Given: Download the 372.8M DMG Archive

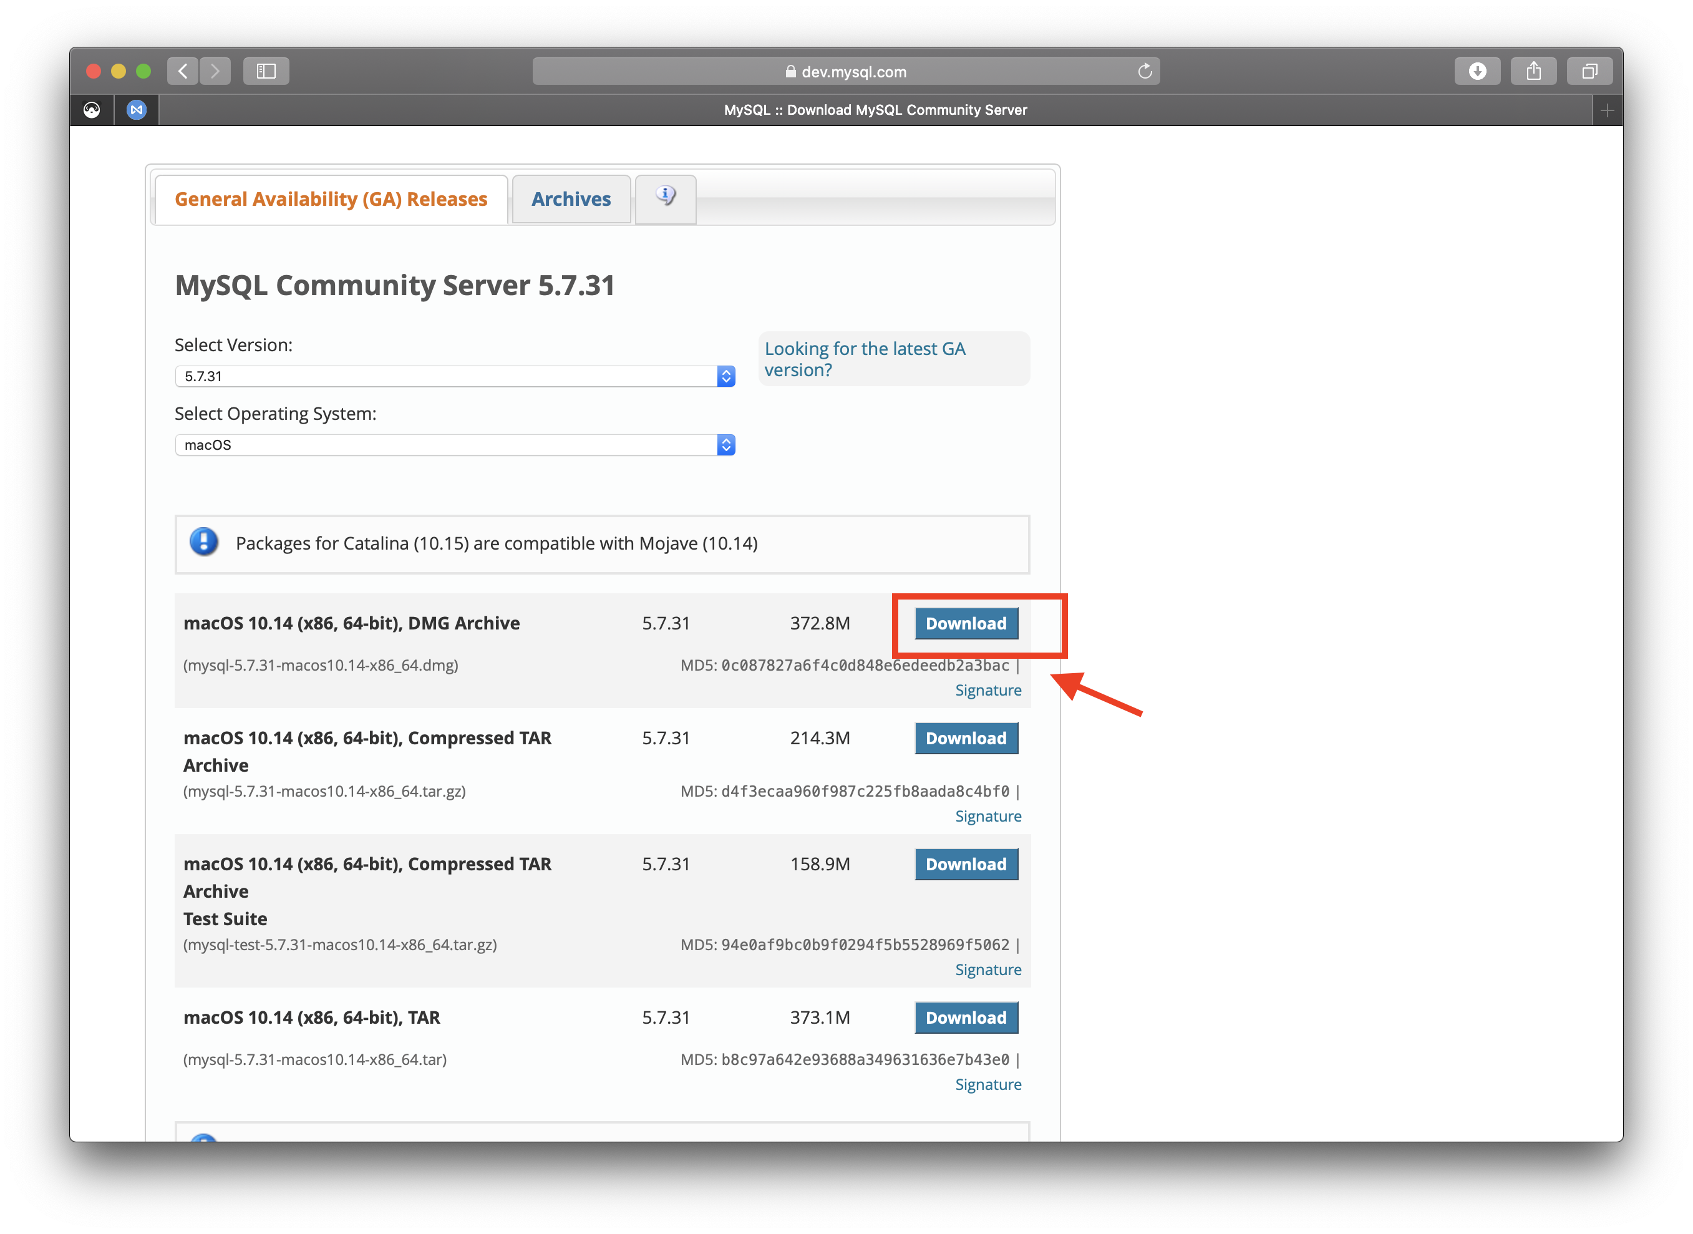Looking at the screenshot, I should [x=966, y=623].
